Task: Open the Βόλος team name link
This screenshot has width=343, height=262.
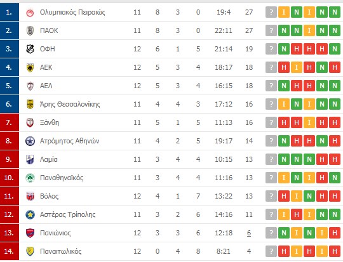Action: pyautogui.click(x=49, y=196)
